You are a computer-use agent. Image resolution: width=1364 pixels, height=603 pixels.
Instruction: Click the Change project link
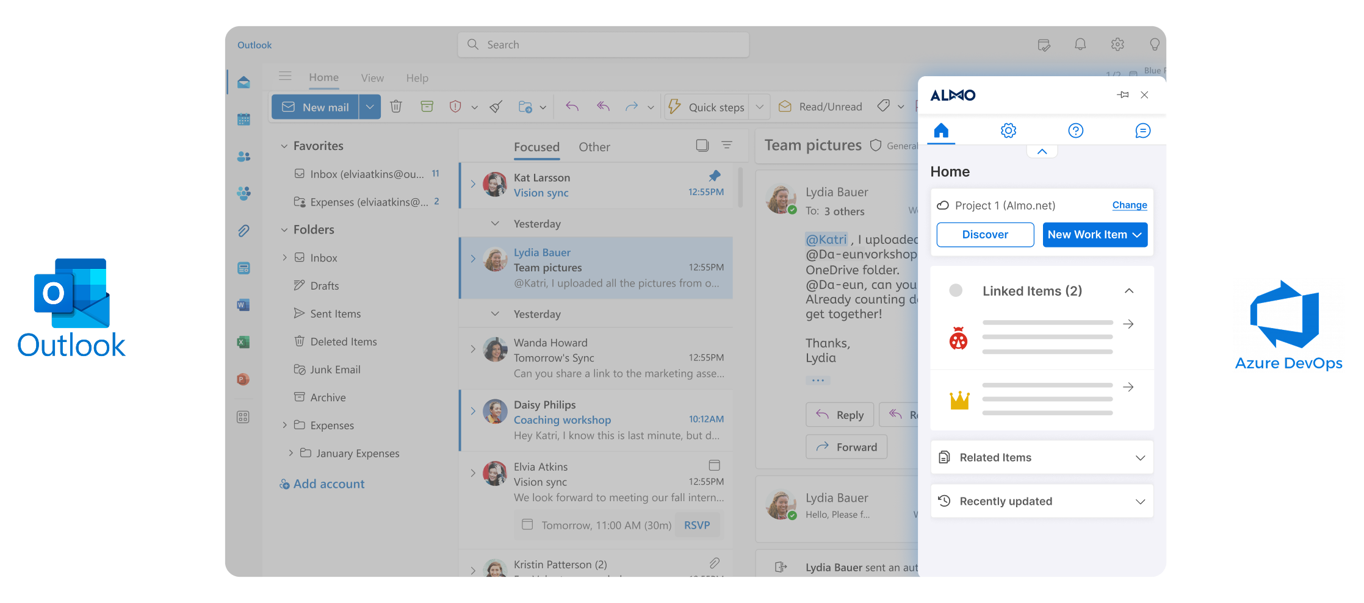pyautogui.click(x=1129, y=205)
